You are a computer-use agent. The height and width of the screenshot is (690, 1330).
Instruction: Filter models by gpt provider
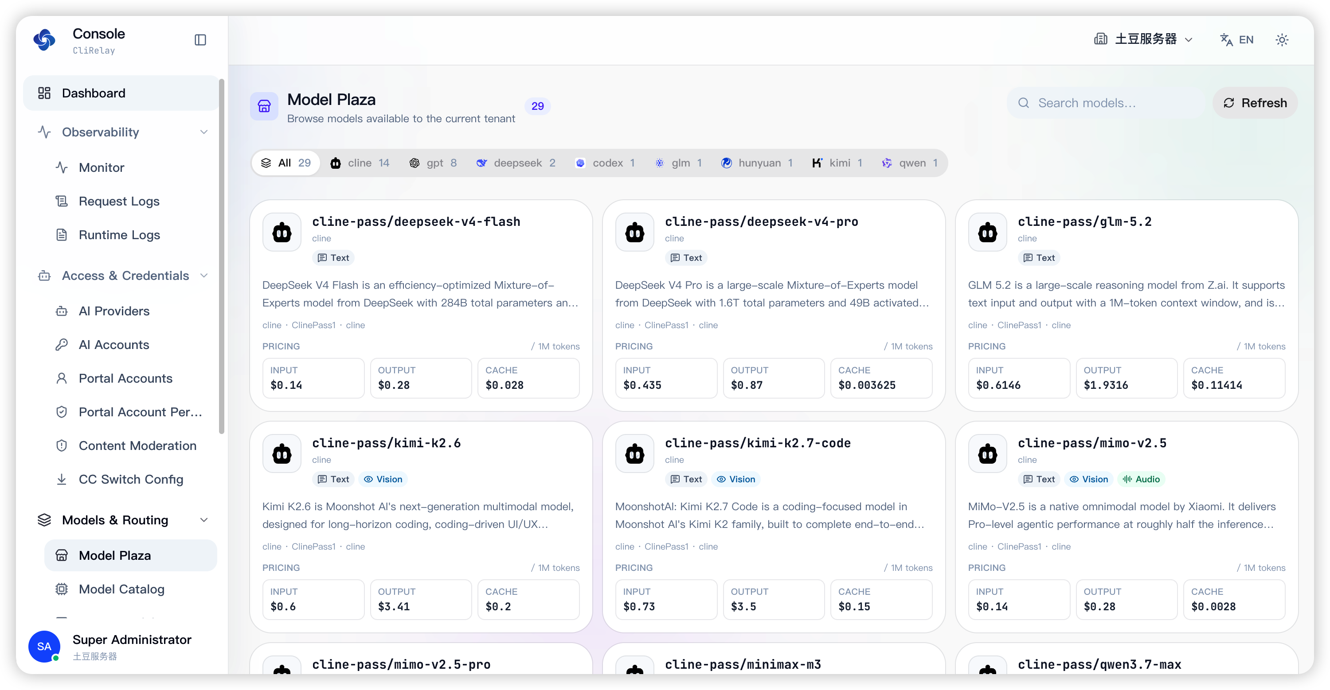tap(433, 163)
